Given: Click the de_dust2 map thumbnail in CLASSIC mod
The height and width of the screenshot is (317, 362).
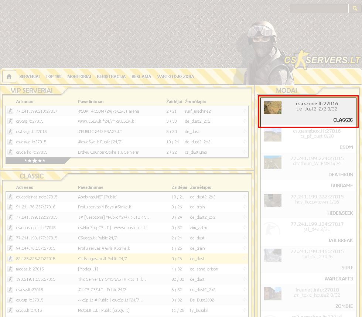Looking at the screenshot, I should [x=273, y=108].
